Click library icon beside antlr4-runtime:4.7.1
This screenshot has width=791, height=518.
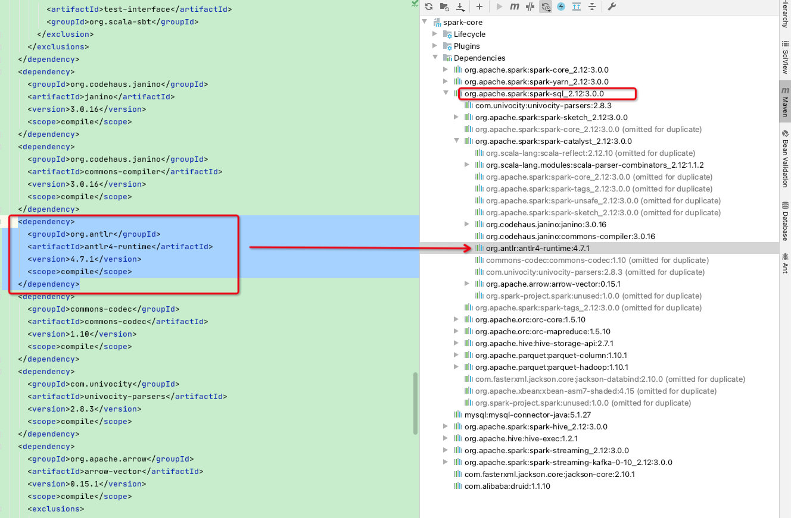pos(479,248)
